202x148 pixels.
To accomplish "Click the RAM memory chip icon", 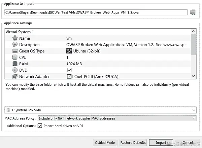I will coord(15,64).
